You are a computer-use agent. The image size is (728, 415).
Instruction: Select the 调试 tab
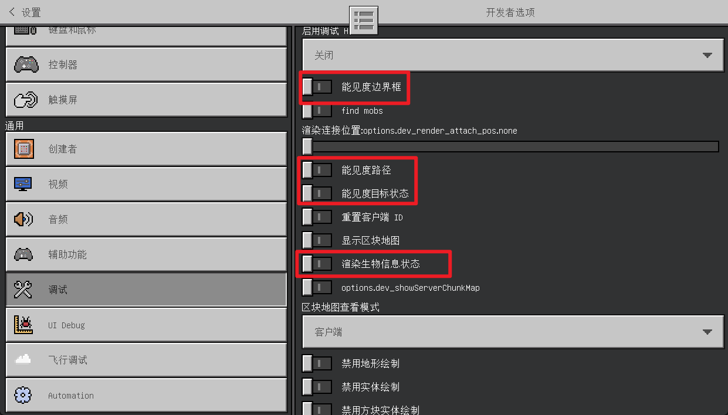pos(146,290)
